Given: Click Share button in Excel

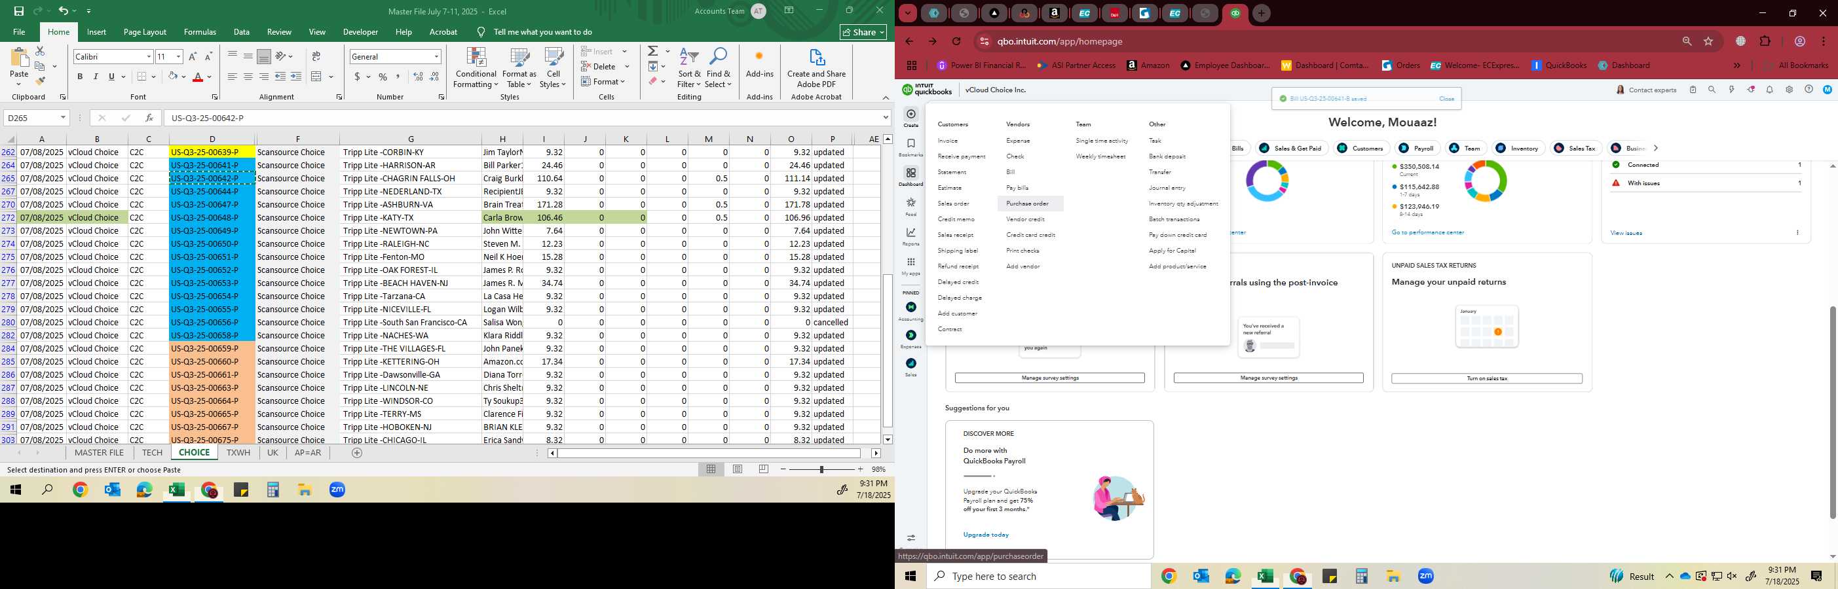Looking at the screenshot, I should (x=863, y=32).
